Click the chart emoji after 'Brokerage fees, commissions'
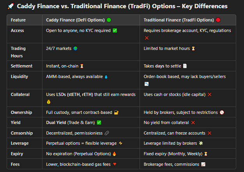 (203, 164)
